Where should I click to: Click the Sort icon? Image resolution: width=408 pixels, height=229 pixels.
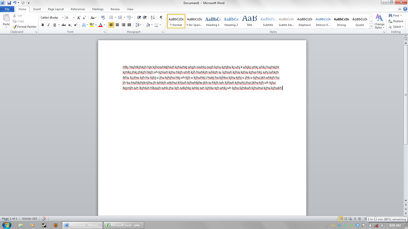click(152, 18)
